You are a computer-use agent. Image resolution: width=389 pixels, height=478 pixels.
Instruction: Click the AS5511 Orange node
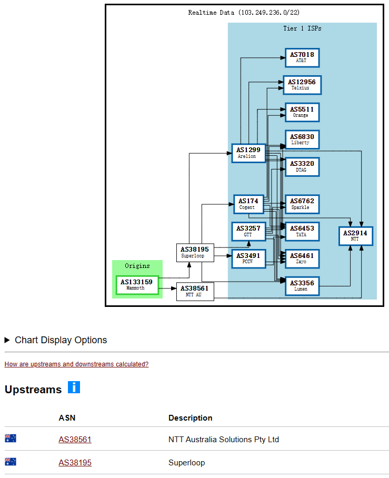click(x=302, y=113)
